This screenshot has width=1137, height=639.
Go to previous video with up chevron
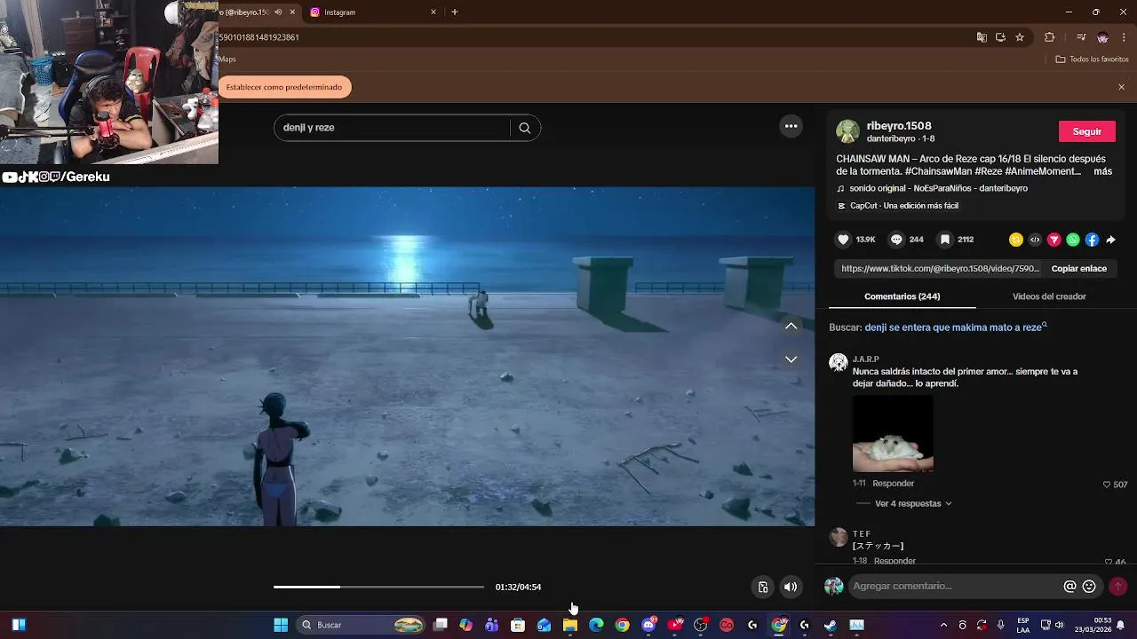point(791,326)
